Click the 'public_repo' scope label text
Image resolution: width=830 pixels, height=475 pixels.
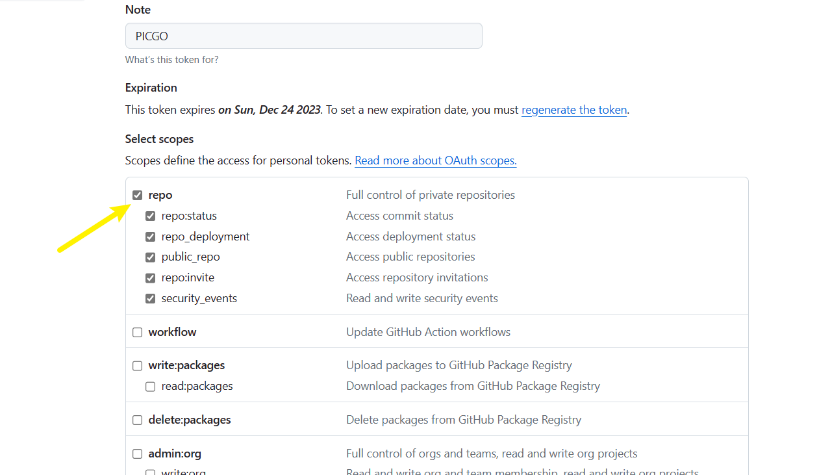[190, 257]
